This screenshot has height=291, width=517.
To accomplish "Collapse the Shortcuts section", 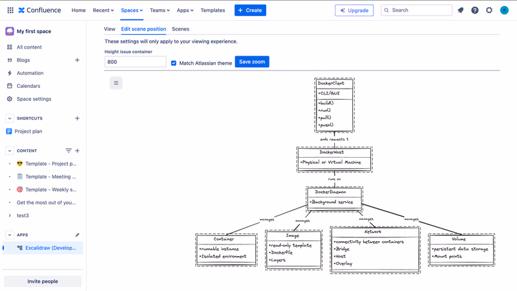I will [10, 118].
